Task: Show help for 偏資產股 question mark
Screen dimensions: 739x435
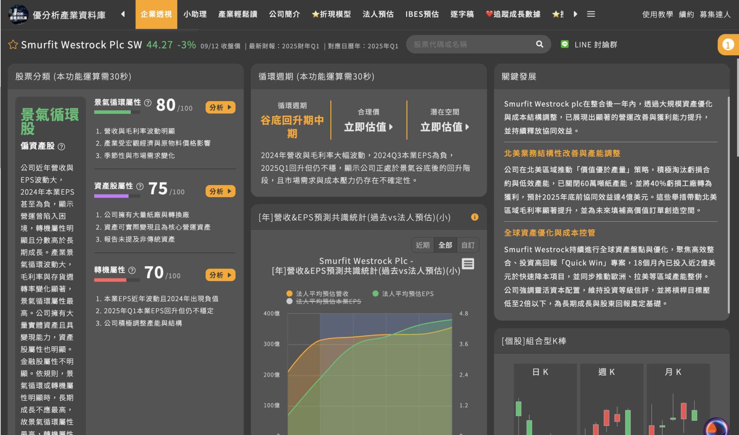Action: (61, 147)
